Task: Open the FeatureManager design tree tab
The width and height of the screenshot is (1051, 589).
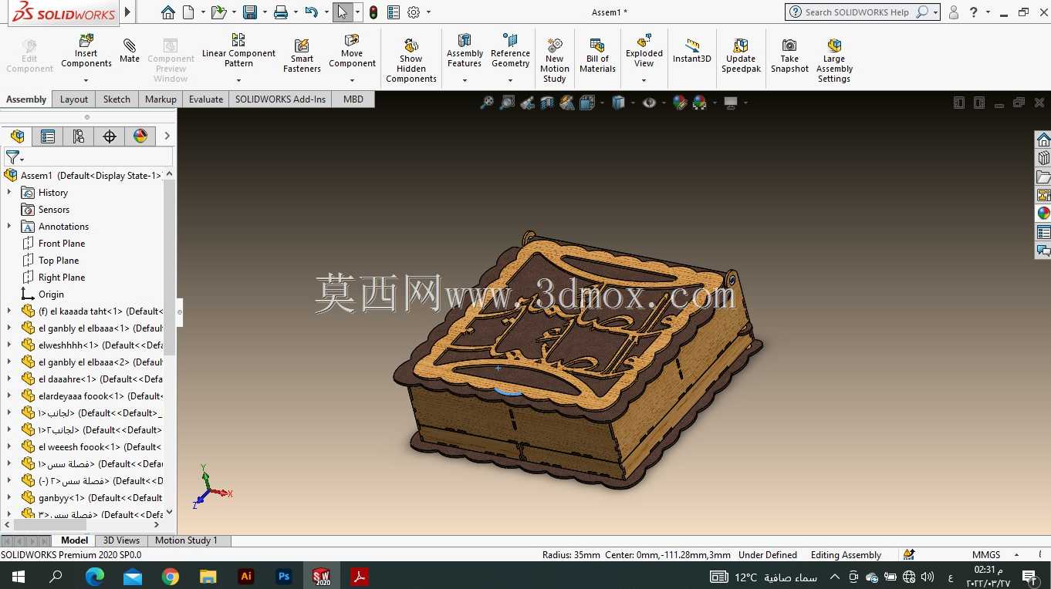Action: (17, 136)
